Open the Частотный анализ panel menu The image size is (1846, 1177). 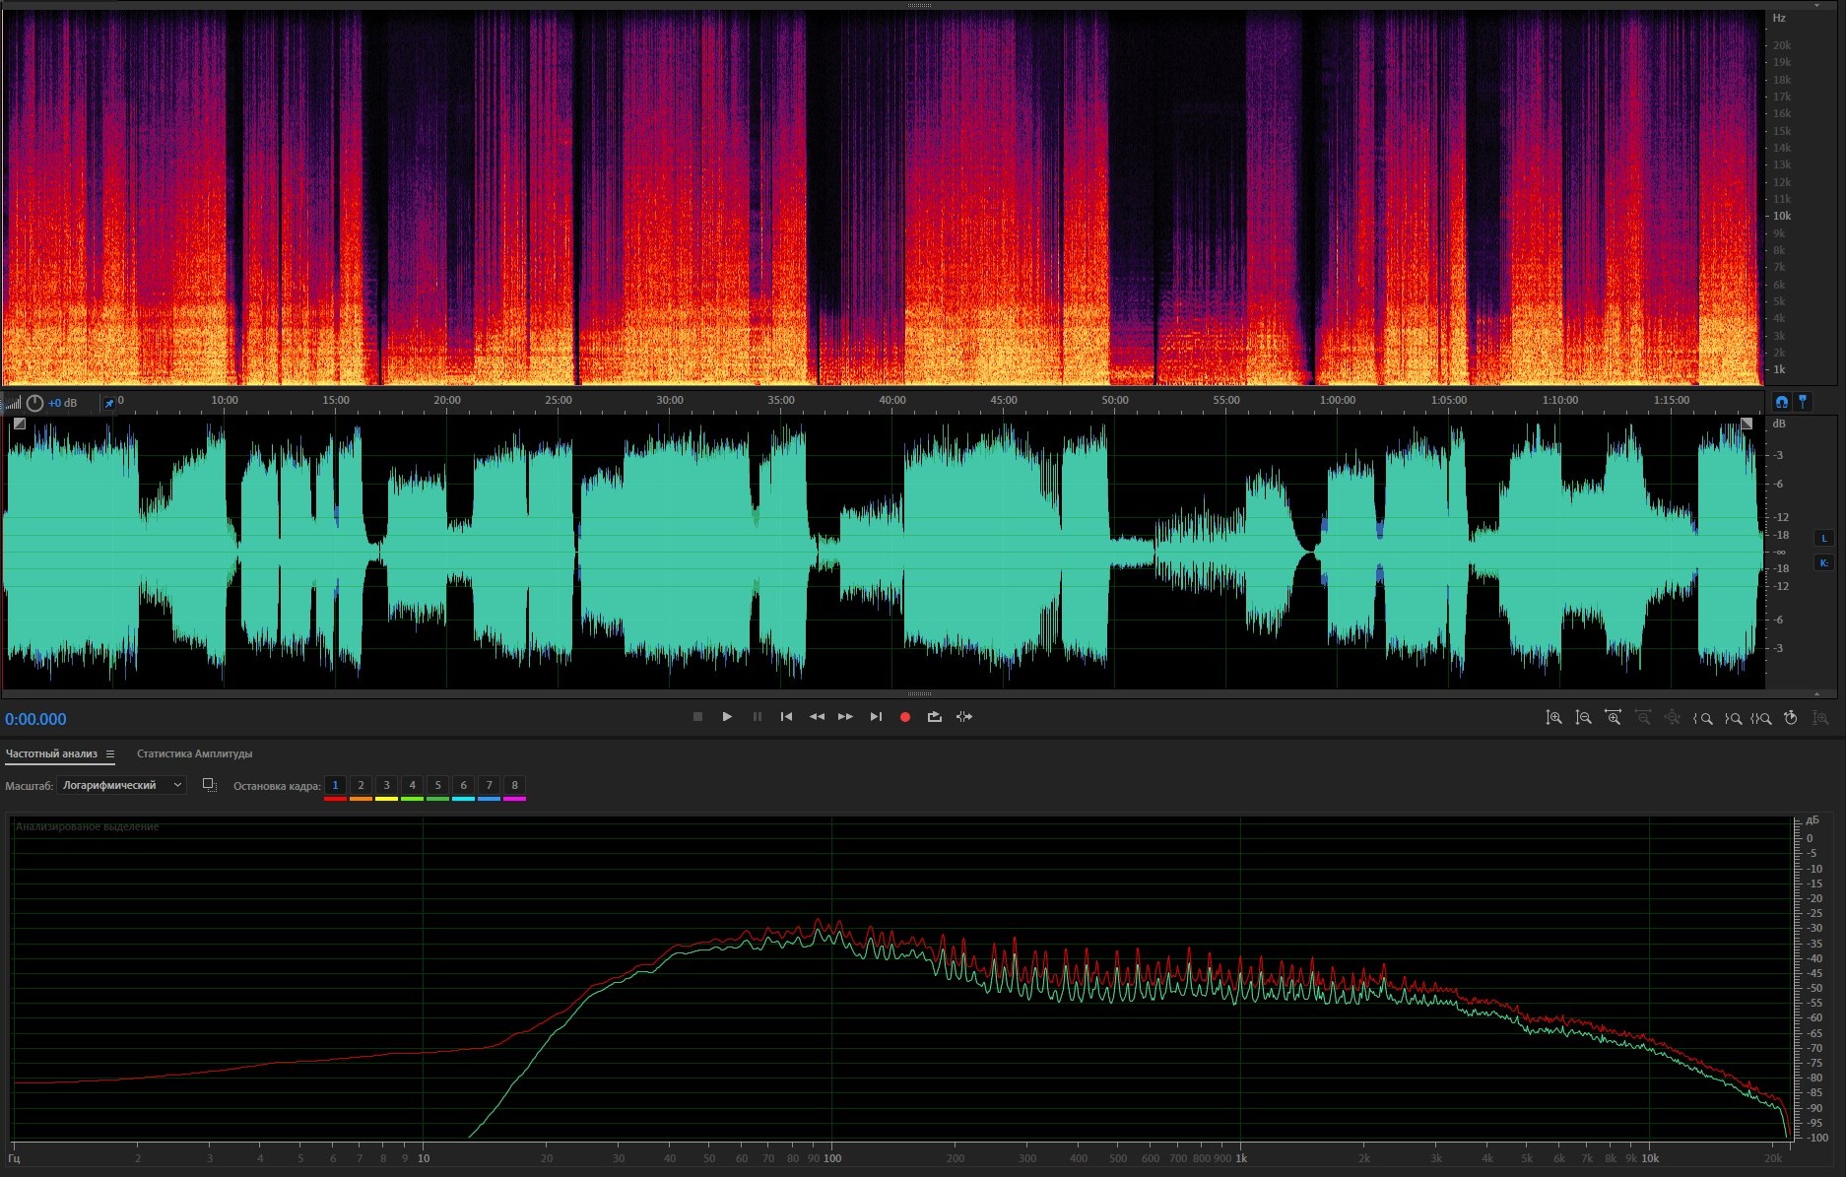pos(110,754)
